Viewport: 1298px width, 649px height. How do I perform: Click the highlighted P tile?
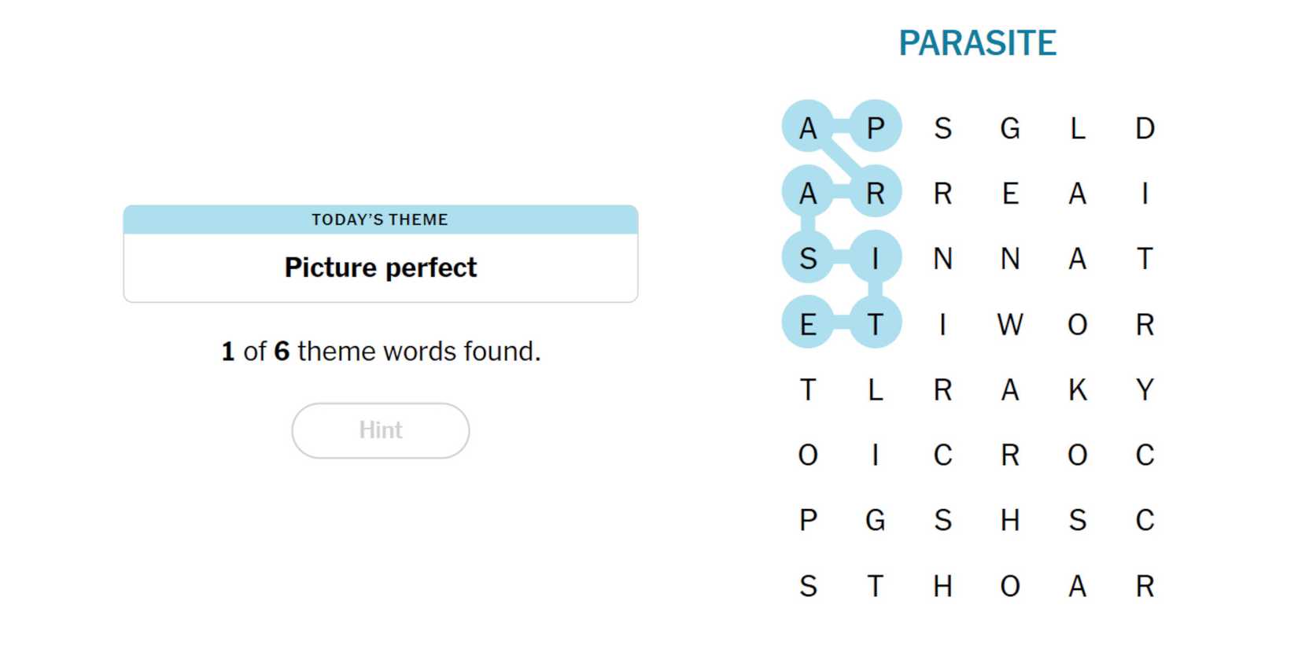coord(876,127)
